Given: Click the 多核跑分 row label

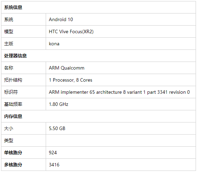Looking at the screenshot, I should tap(13, 165).
